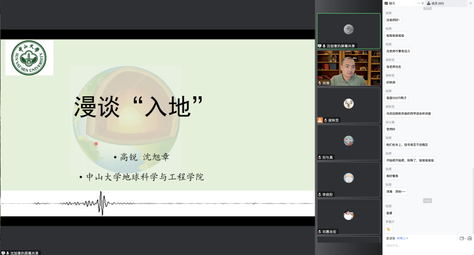The image size is (474, 255).
Task: Click the microphone icon on 洪海's video tile
Action: [320, 83]
